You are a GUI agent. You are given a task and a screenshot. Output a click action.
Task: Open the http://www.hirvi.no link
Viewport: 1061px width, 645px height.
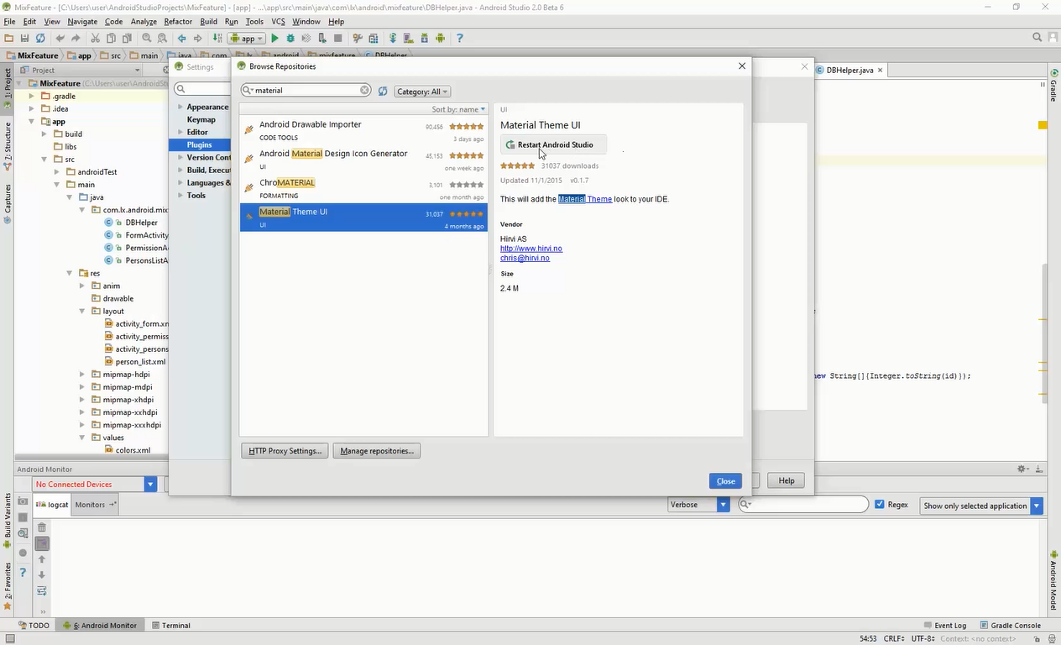point(531,249)
